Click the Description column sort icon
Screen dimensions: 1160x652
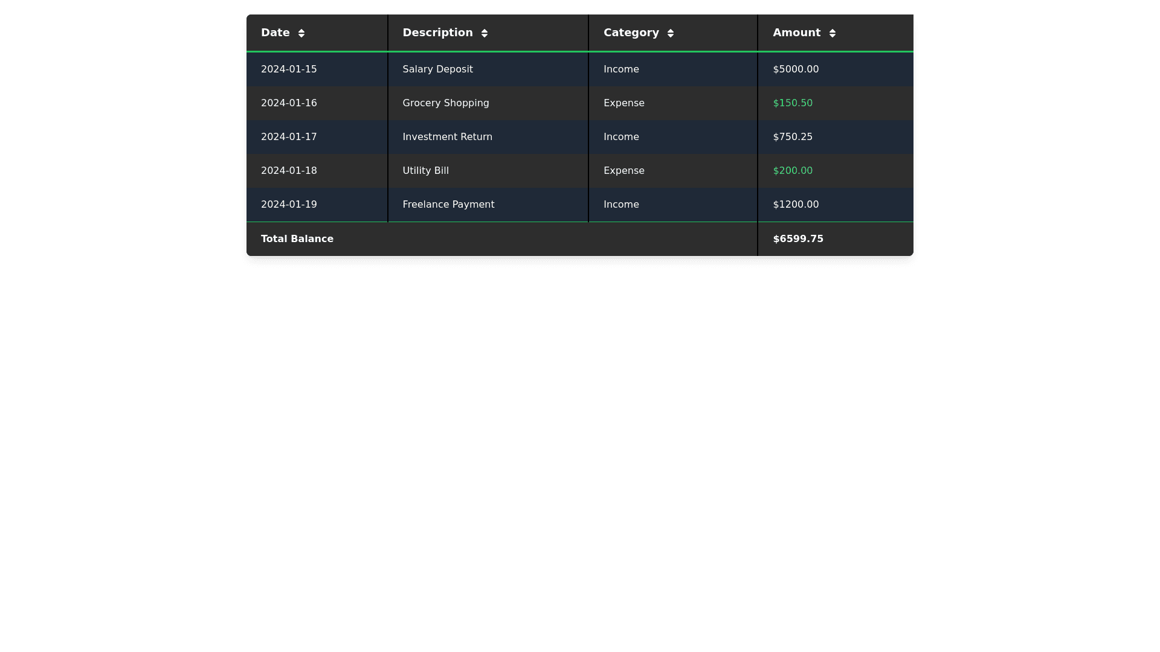[x=485, y=33]
